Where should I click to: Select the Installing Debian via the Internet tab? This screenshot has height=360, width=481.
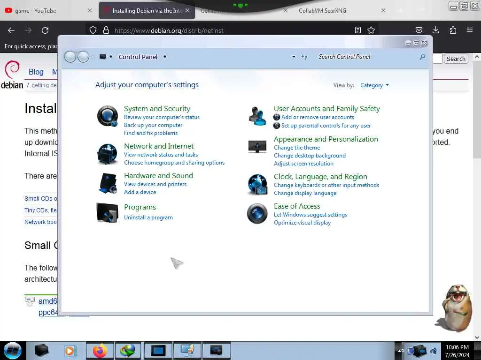147,11
